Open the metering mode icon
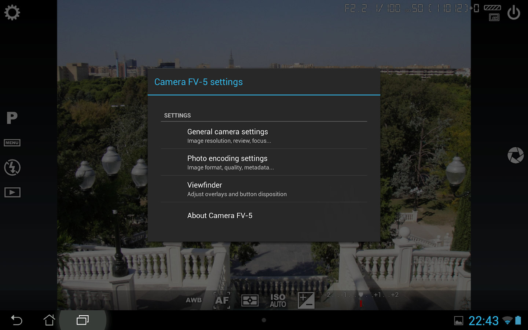The width and height of the screenshot is (528, 330). click(x=250, y=301)
